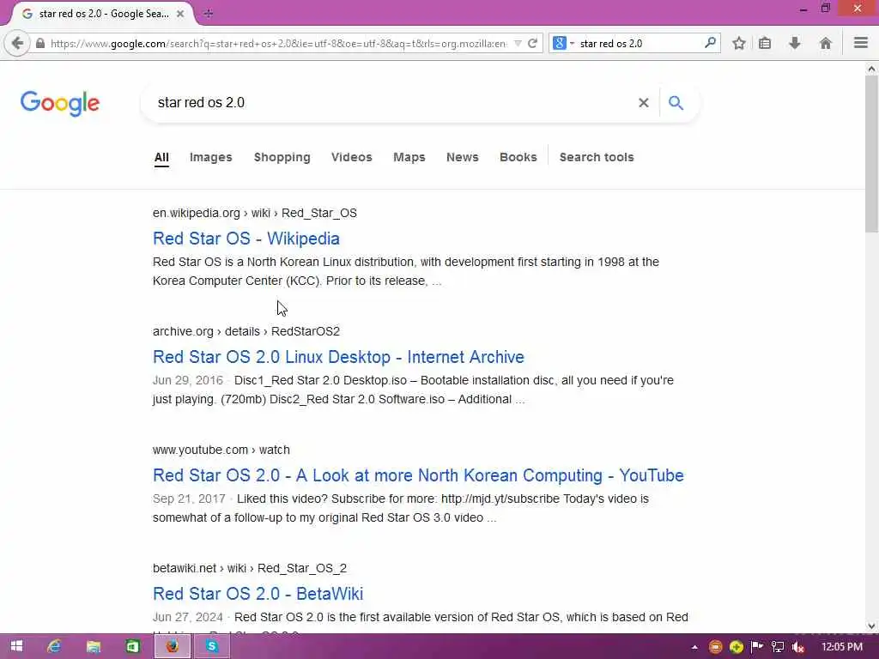This screenshot has height=659, width=879.
Task: Open a new tab with the plus button
Action: point(209,14)
